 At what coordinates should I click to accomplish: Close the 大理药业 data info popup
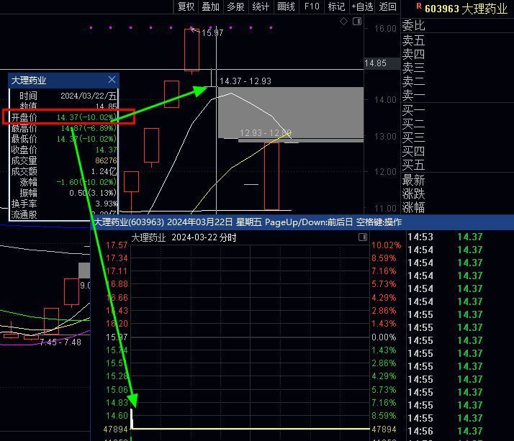[x=112, y=80]
